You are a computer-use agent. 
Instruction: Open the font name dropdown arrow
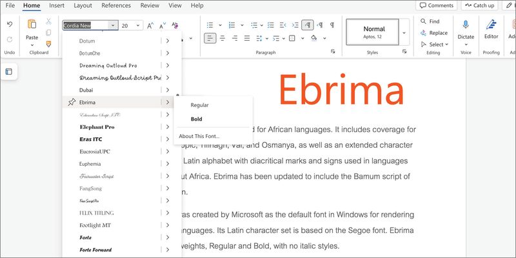coord(113,26)
